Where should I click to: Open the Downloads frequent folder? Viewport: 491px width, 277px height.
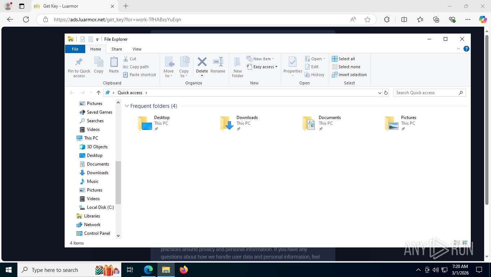pos(239,123)
